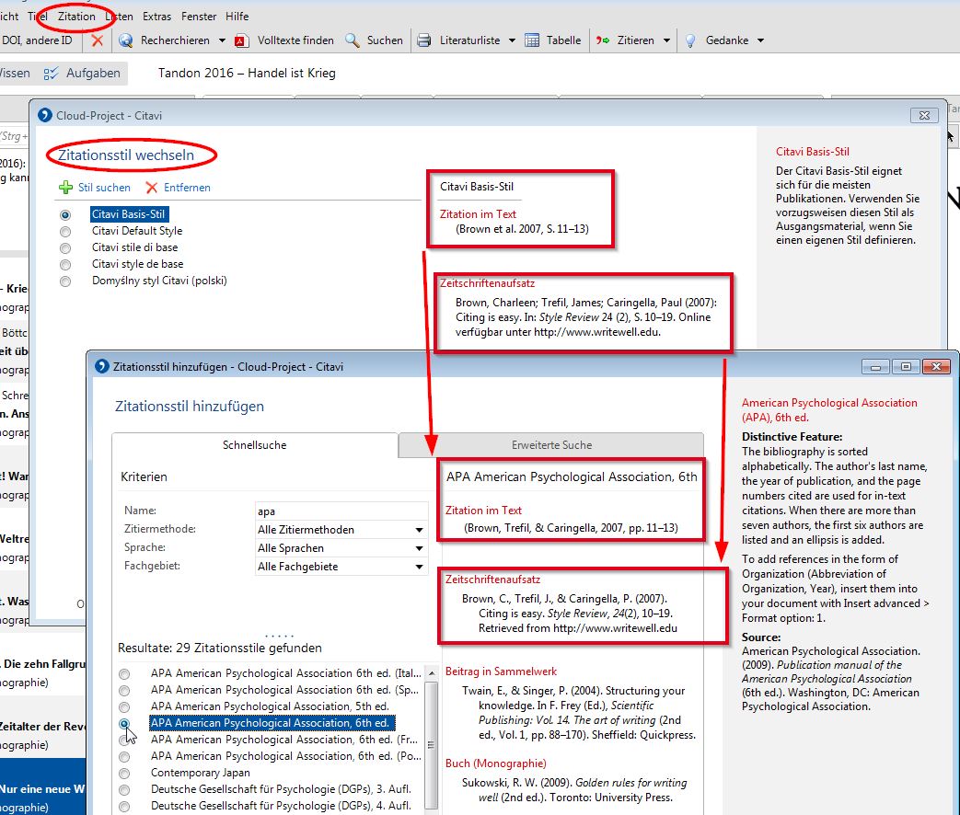
Task: Click the highlighted APA 6th ed. list entry
Action: [x=272, y=723]
